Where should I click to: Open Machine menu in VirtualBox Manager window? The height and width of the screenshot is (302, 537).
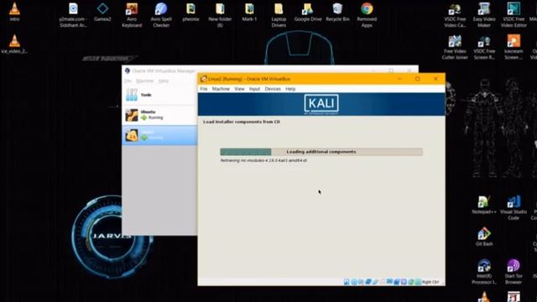(x=145, y=81)
